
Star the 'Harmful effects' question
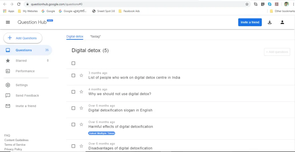click(x=81, y=125)
